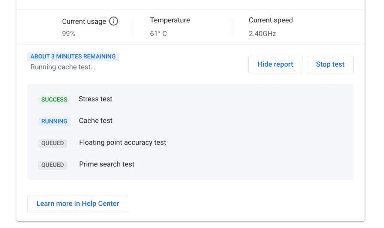Screen dimensions: 384x228
Task: Click the SUCCESS status badge
Action: (x=54, y=100)
